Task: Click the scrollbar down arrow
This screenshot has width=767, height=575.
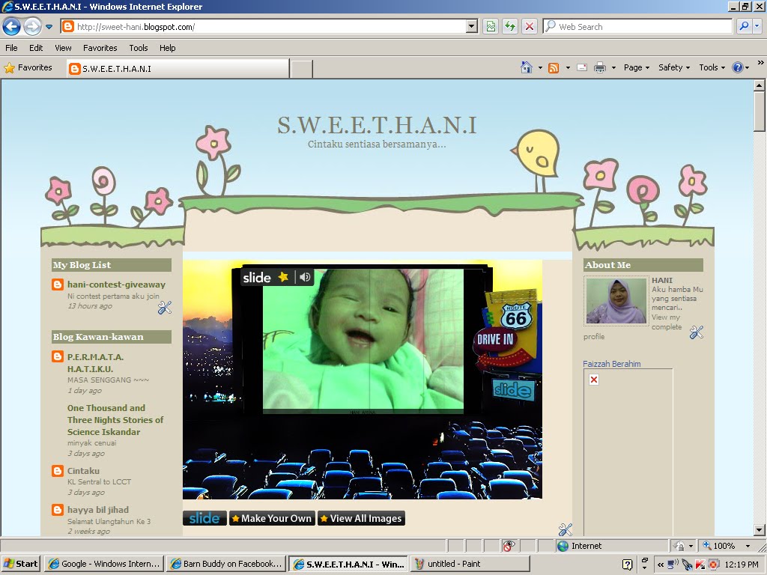Action: click(x=759, y=530)
